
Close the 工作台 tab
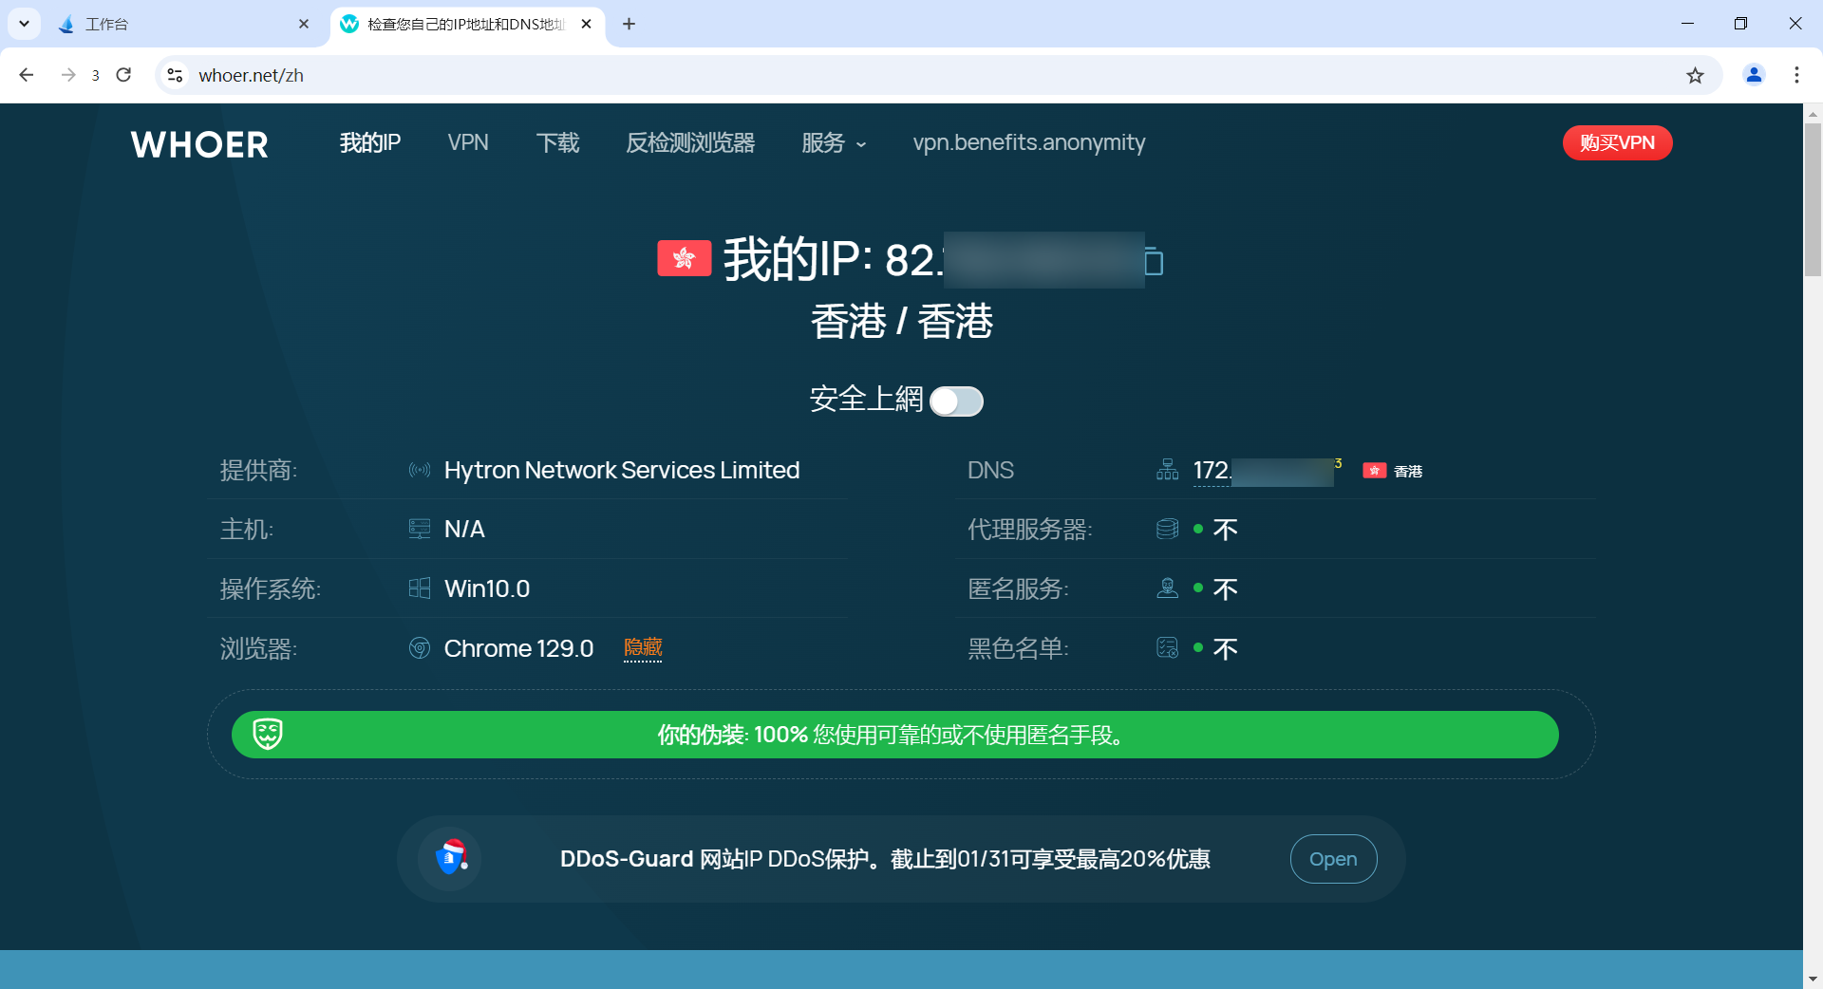304,24
